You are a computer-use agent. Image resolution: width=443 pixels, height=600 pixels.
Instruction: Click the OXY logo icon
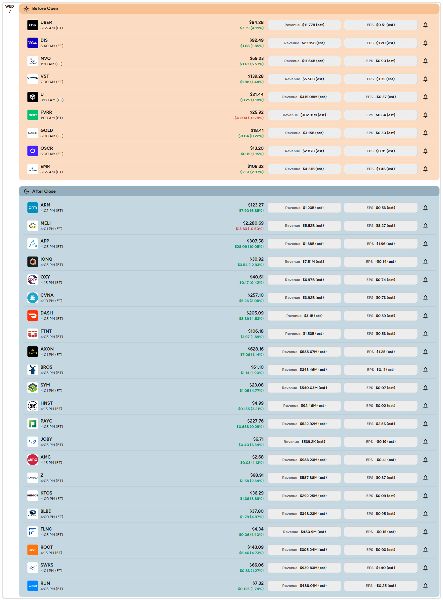click(33, 280)
